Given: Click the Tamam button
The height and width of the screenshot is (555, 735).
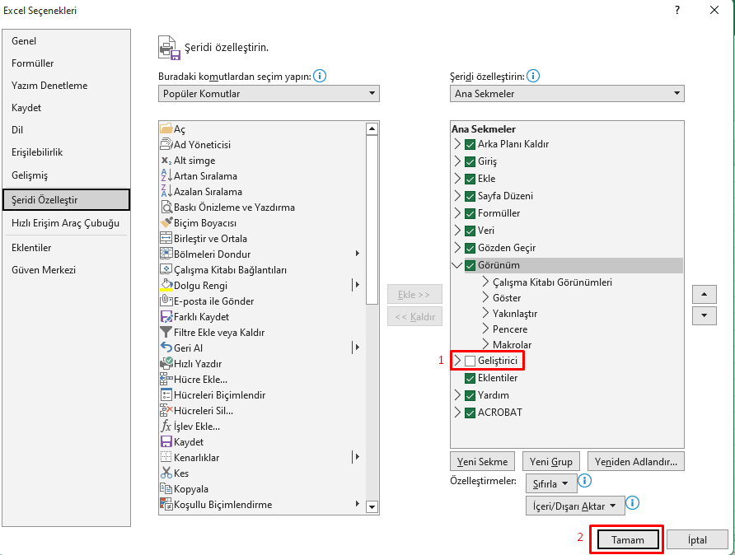Looking at the screenshot, I should pos(628,540).
